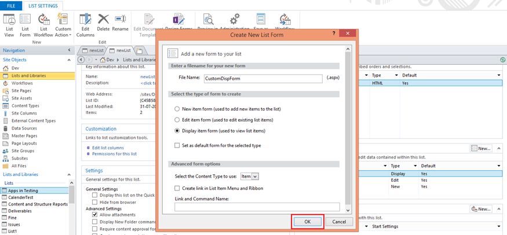Select New item form radio button
507x235 pixels.
pos(177,109)
